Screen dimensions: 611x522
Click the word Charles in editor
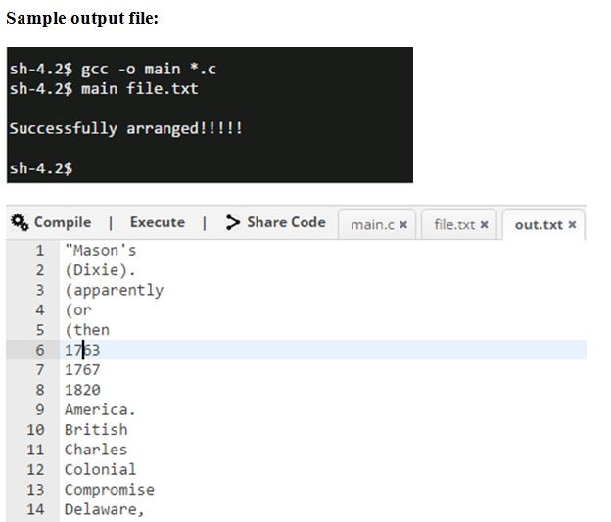point(96,450)
